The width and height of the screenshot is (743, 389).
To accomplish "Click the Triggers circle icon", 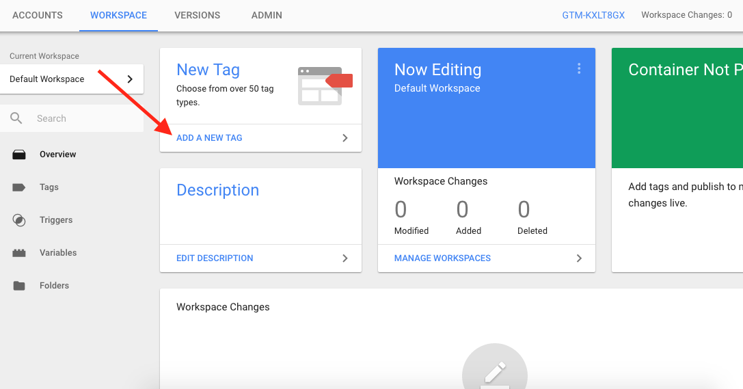I will point(19,220).
